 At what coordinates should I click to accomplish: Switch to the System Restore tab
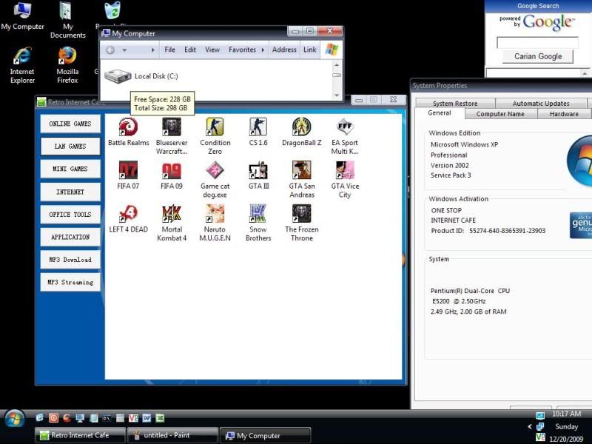tap(455, 103)
